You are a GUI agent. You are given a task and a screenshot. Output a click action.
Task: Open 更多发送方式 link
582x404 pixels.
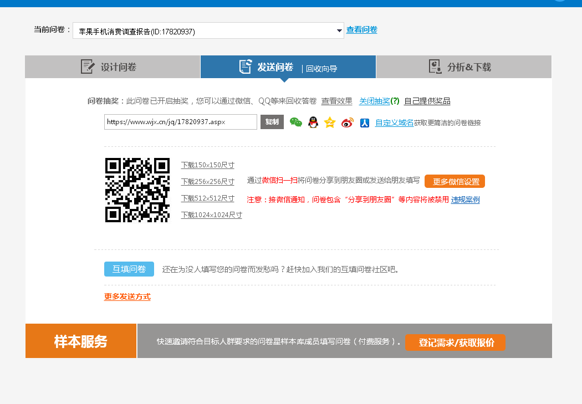(x=127, y=296)
